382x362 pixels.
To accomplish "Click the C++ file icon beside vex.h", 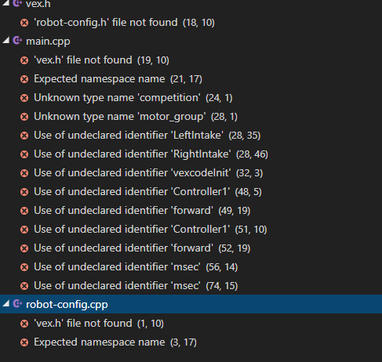I will click(17, 3).
